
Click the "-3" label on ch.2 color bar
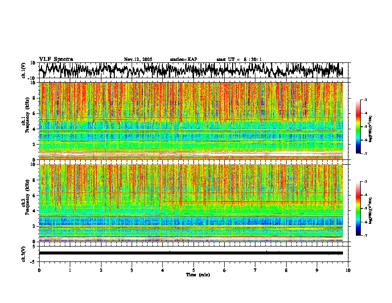[365, 182]
